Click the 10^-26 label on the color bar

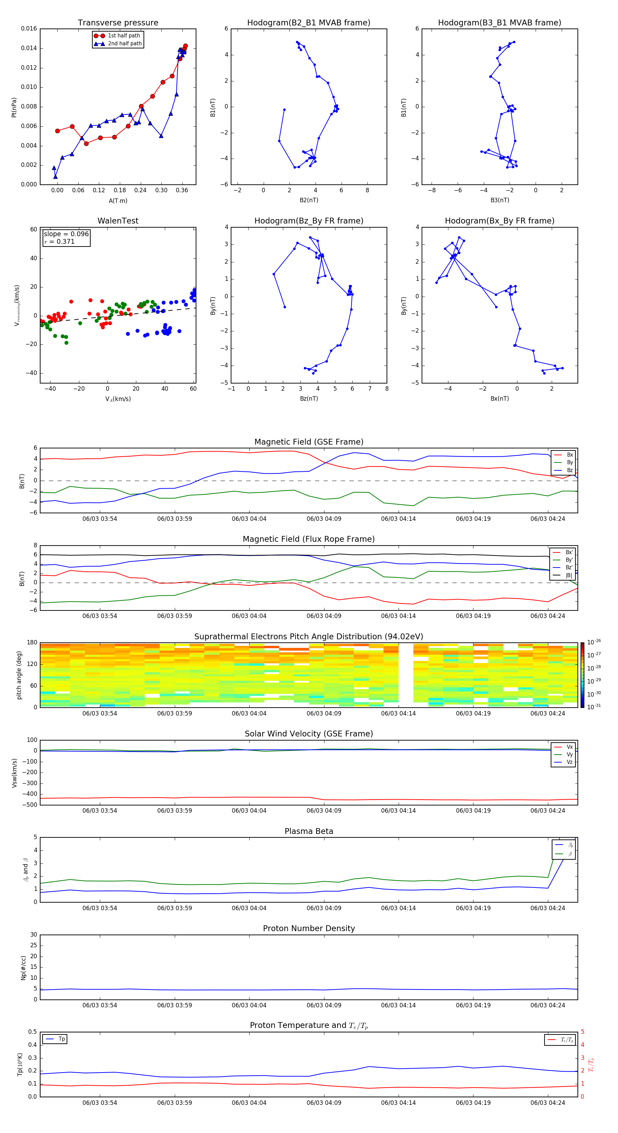pyautogui.click(x=593, y=642)
